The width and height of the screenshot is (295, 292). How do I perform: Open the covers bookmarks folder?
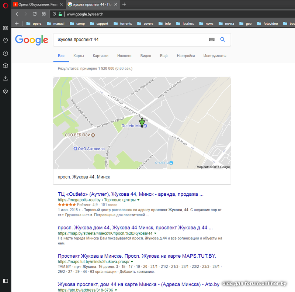click(x=145, y=24)
